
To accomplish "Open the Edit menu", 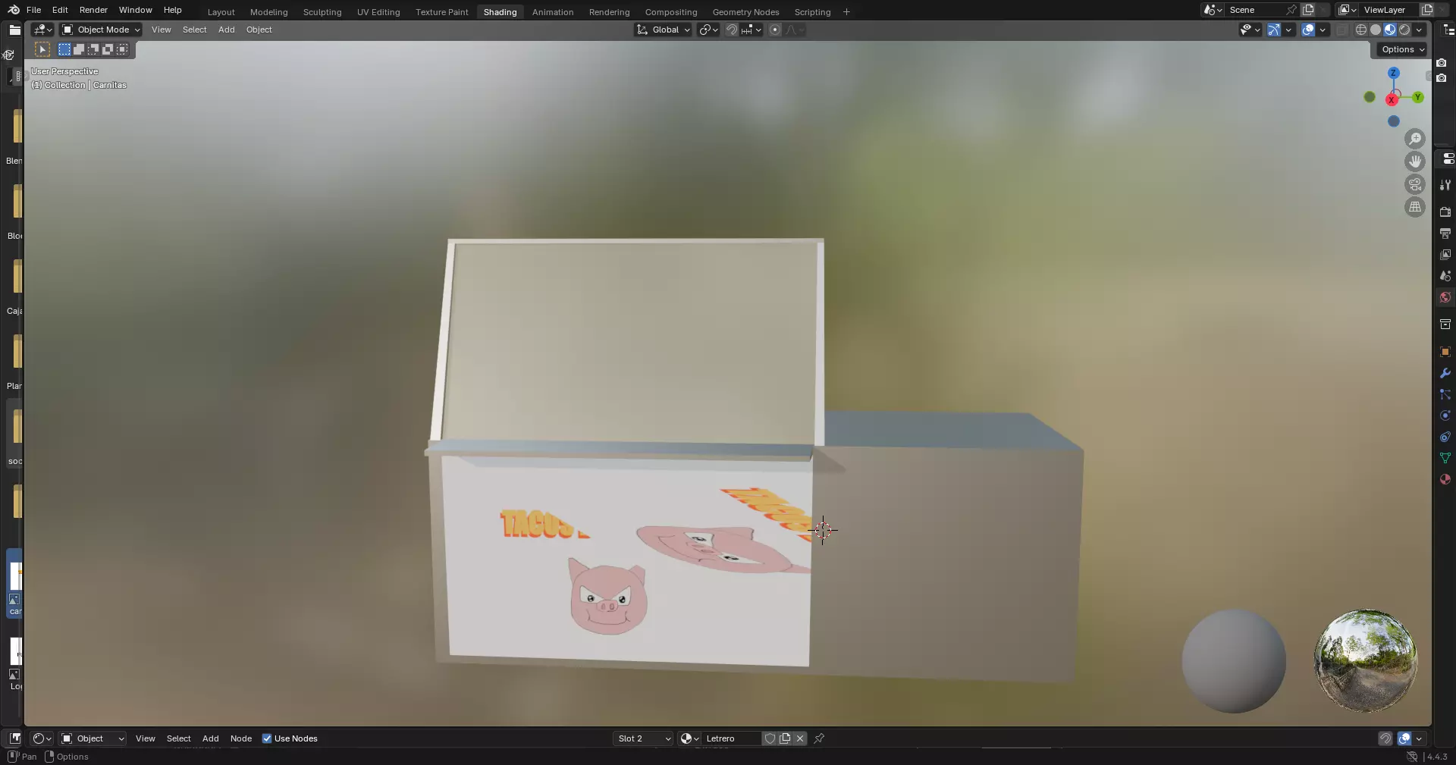I will 60,10.
